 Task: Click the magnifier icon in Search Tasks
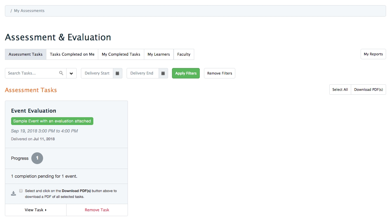click(x=61, y=73)
